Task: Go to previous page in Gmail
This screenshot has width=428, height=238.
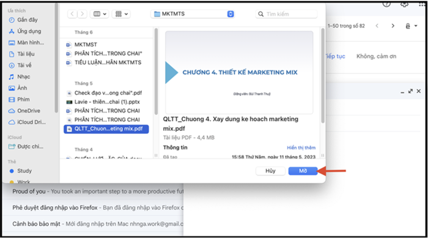Action: click(377, 26)
